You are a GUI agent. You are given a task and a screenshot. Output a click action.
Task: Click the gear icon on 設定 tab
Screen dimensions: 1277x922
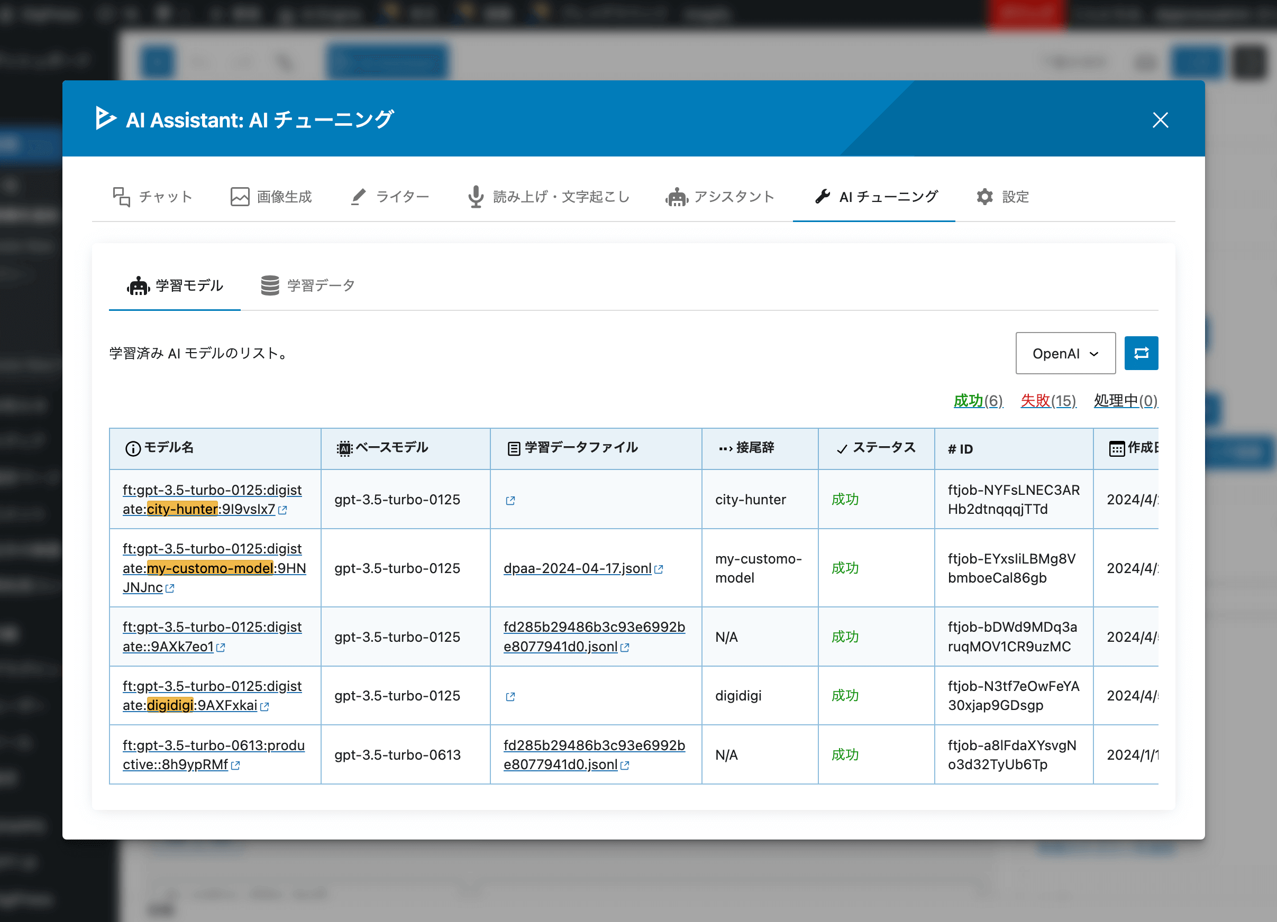click(985, 197)
